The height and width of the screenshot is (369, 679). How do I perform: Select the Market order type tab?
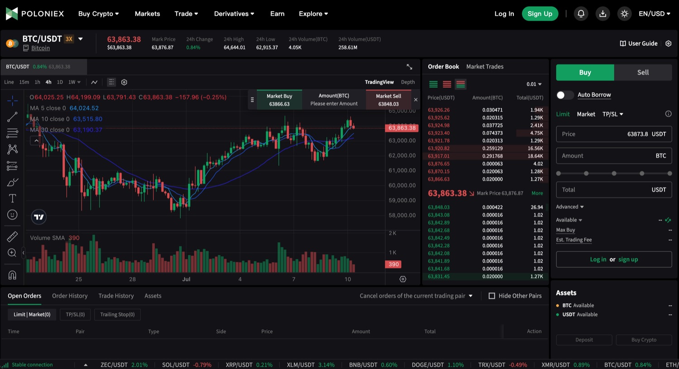point(586,114)
